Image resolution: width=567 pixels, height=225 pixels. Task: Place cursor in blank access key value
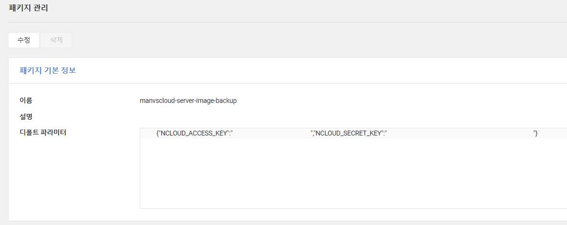[x=271, y=134]
